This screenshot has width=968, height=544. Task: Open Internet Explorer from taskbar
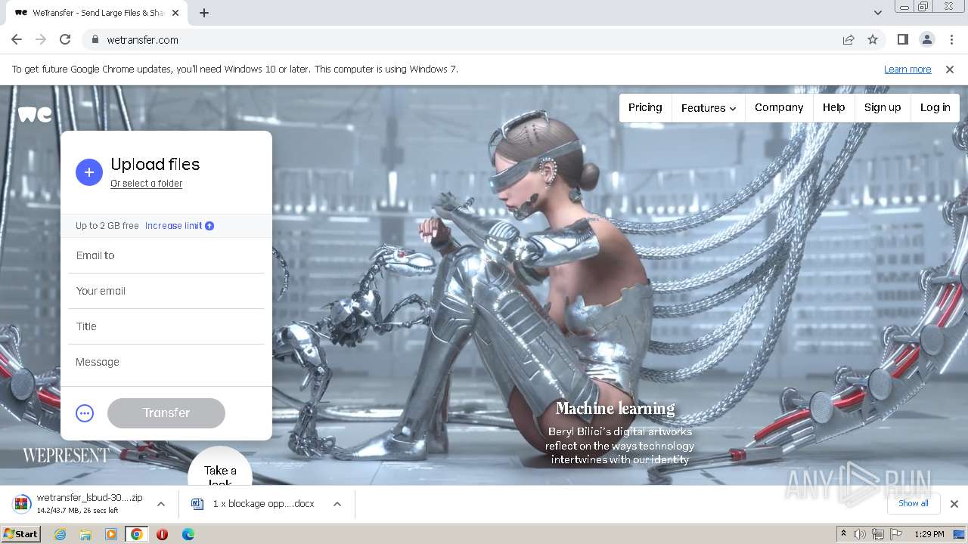point(60,534)
